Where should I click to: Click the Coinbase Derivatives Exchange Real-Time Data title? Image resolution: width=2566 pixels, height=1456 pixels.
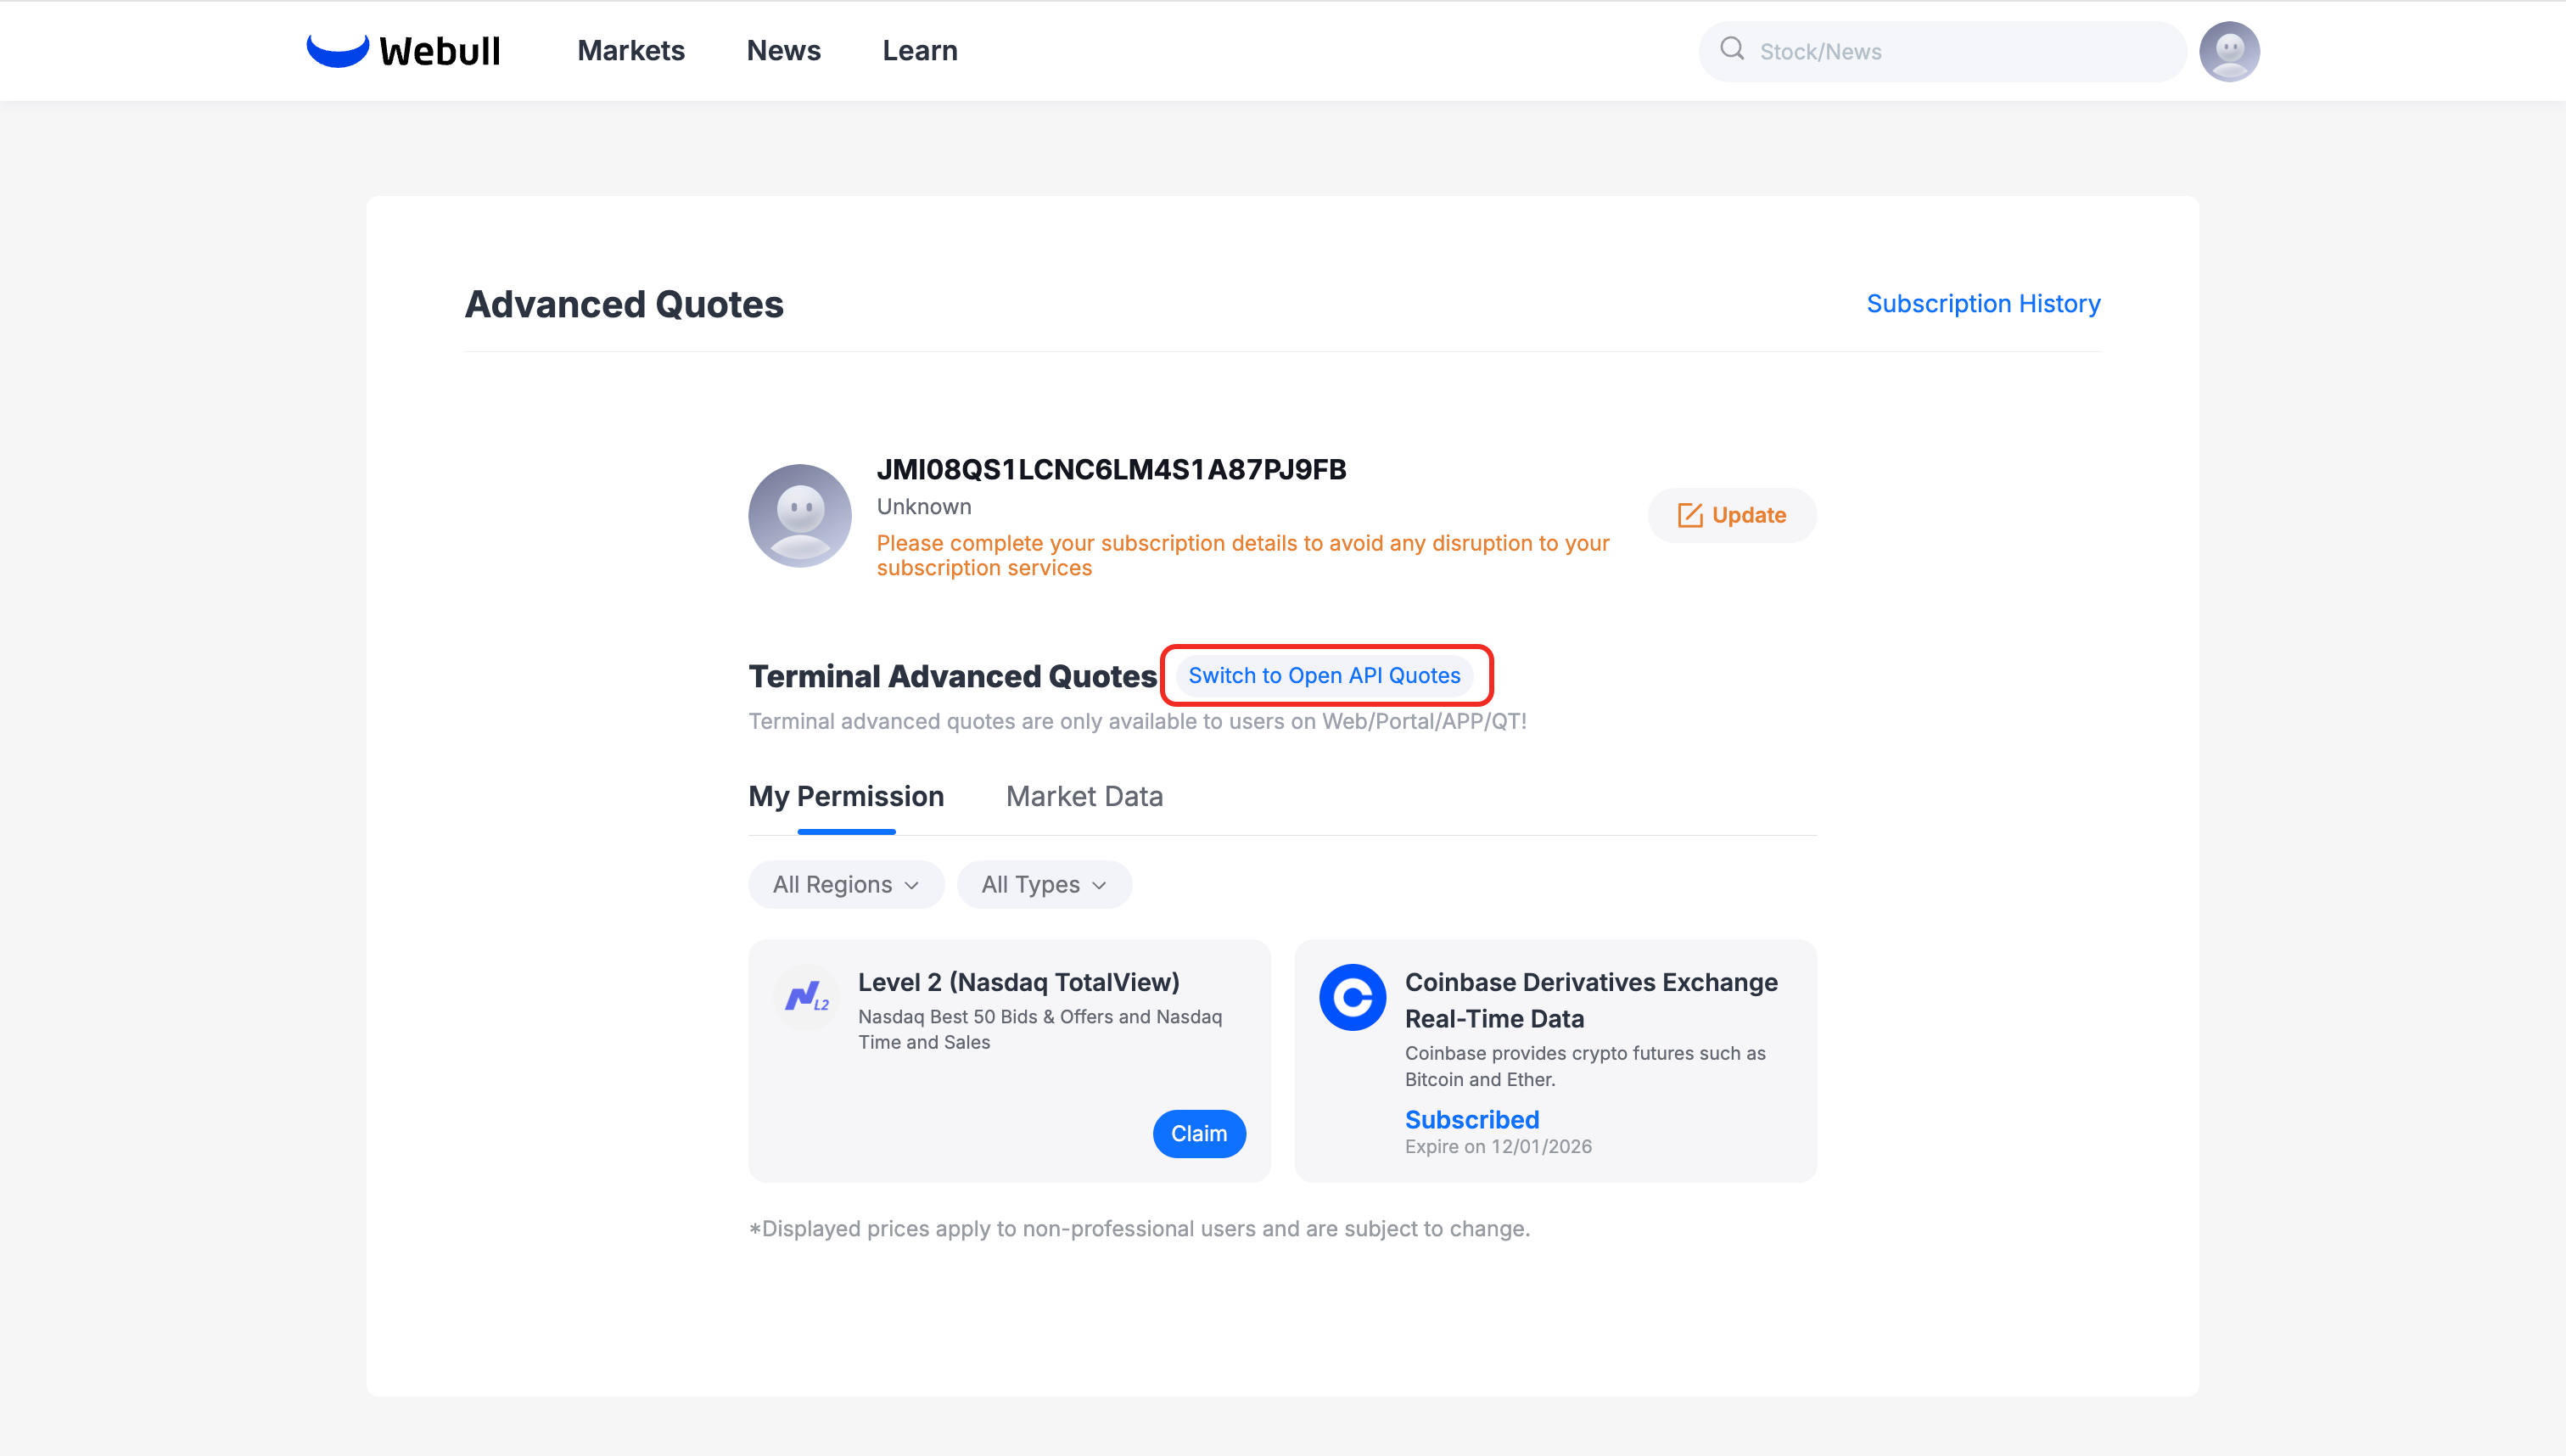coord(1591,1000)
